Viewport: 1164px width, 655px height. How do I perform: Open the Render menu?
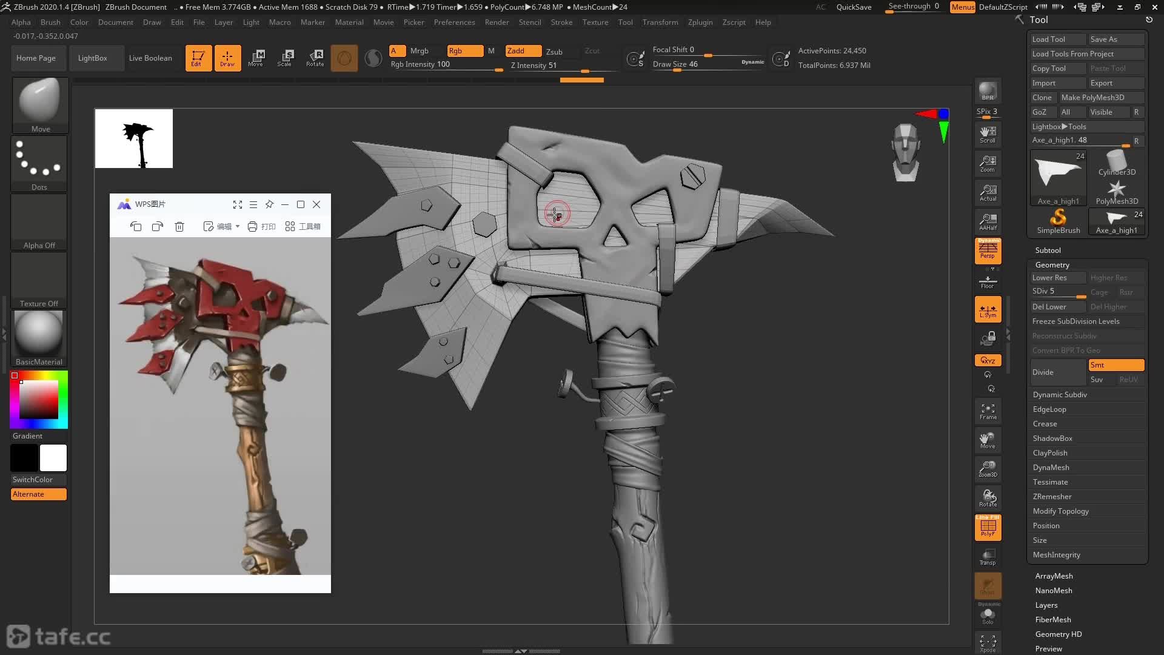497,22
